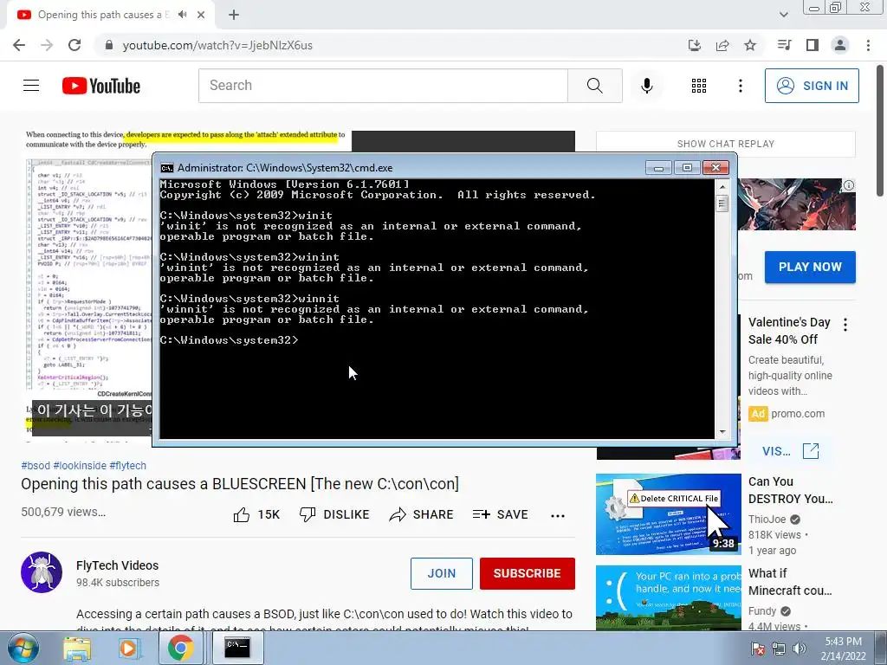Switch to the cmd window in the taskbar
Viewport: 887px width, 665px height.
pyautogui.click(x=237, y=648)
